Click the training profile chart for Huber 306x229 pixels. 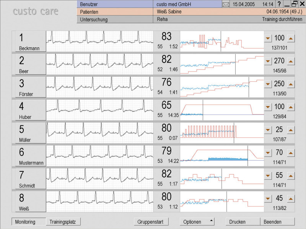(222, 110)
